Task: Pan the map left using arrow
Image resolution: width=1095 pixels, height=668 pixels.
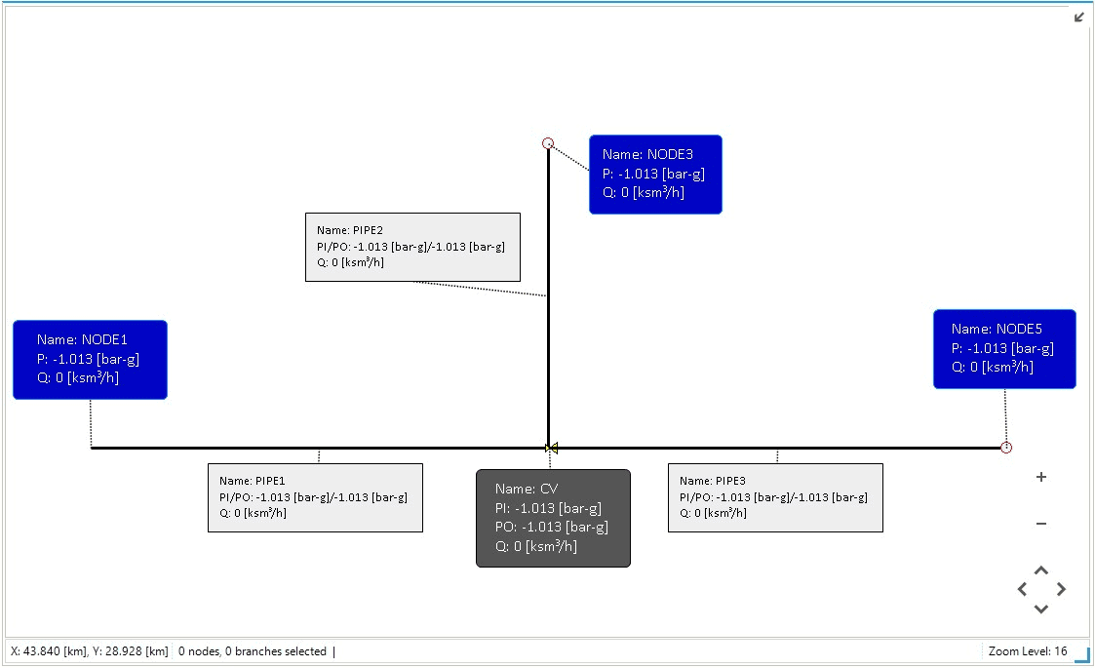Action: 1022,589
